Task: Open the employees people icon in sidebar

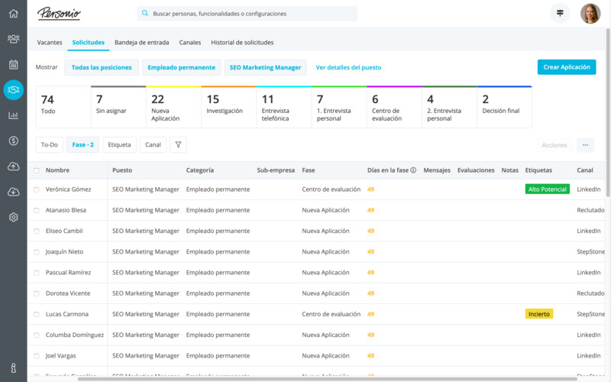Action: 13,39
